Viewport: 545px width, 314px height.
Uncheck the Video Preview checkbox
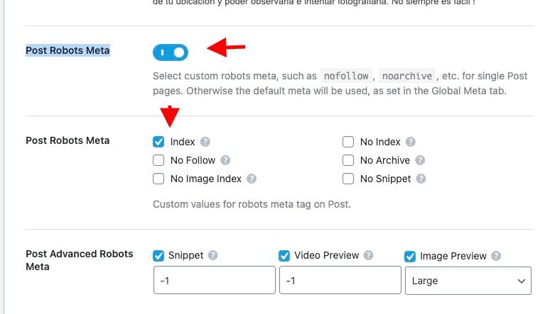[x=284, y=256]
